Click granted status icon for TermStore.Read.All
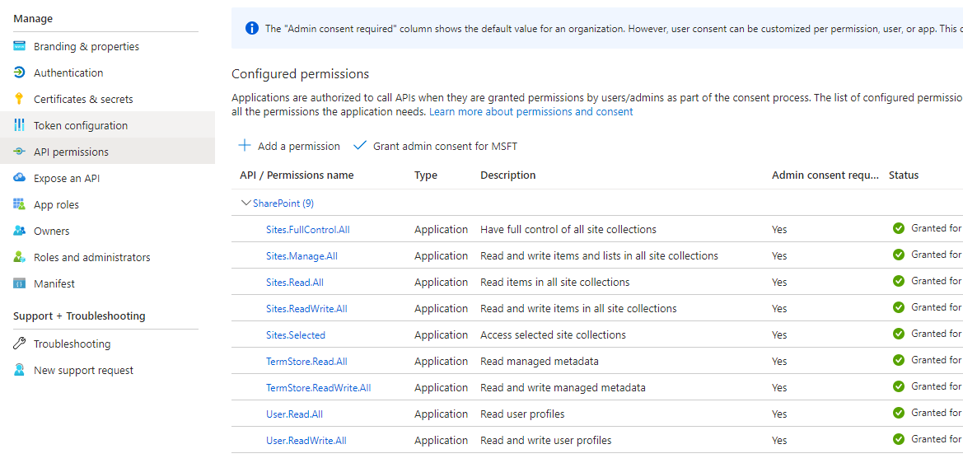The image size is (963, 463). [x=899, y=361]
